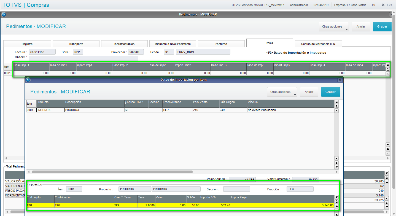This screenshot has width=396, height=216.
Task: Switch to the Registro tab
Action: (27, 44)
